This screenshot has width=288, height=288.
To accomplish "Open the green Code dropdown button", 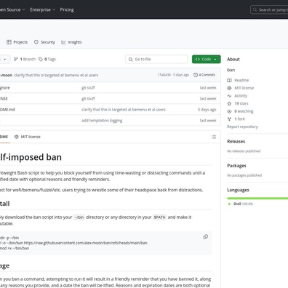I will tap(207, 59).
